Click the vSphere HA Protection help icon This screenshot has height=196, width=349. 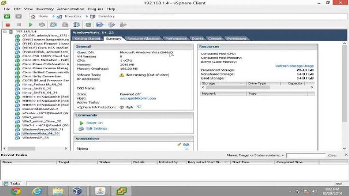click(122, 107)
